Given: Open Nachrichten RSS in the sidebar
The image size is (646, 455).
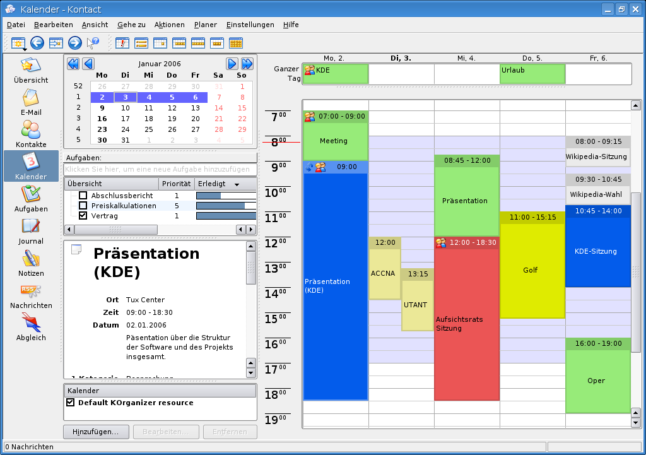Looking at the screenshot, I should 31,295.
